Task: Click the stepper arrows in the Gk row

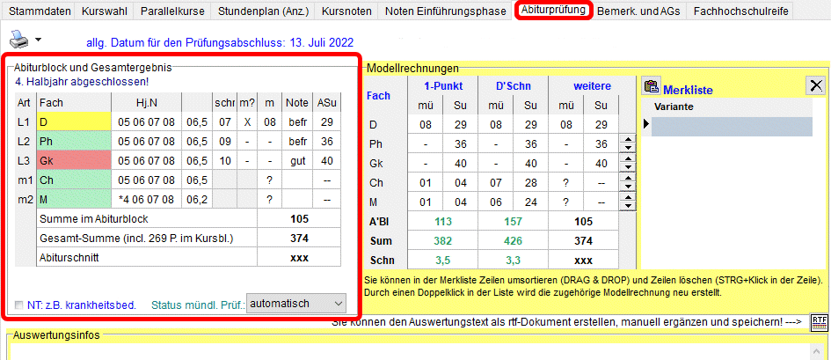Action: click(628, 163)
